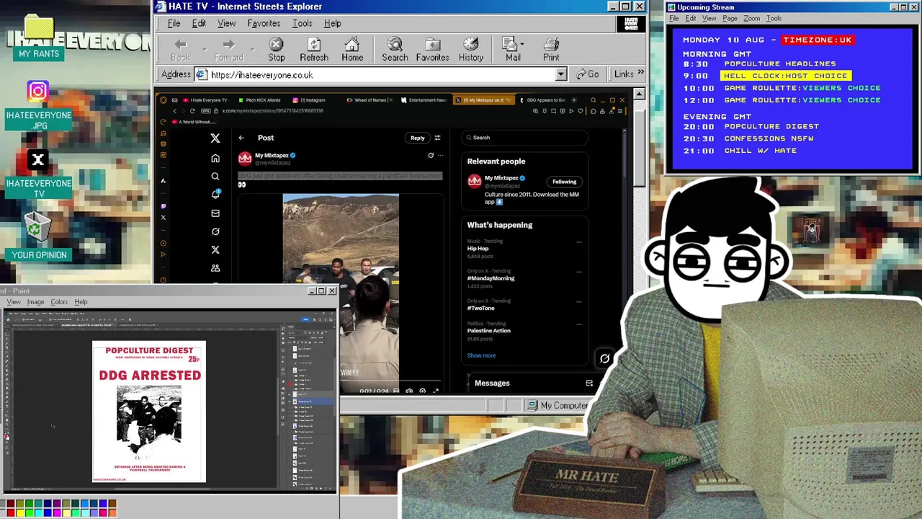Open Zoom menu in Upcoming Stream window
This screenshot has width=922, height=519.
point(751,18)
